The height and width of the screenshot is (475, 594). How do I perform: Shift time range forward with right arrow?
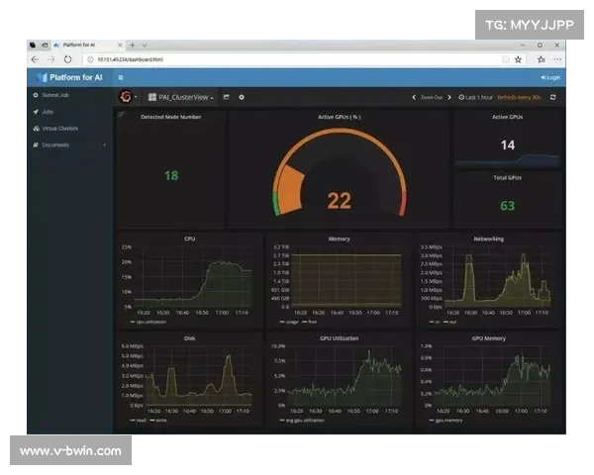[449, 97]
